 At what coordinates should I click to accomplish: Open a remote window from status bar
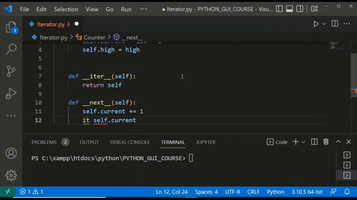pos(8,192)
